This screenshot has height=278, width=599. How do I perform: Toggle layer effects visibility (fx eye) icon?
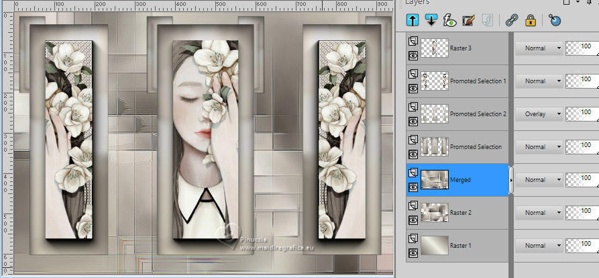coord(449,20)
